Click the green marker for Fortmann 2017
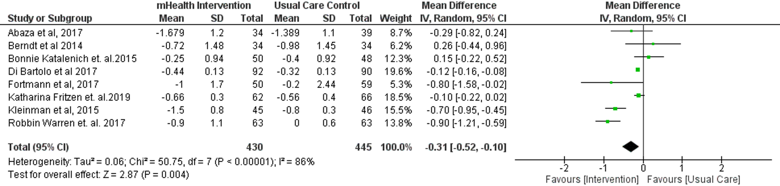 tap(611, 83)
